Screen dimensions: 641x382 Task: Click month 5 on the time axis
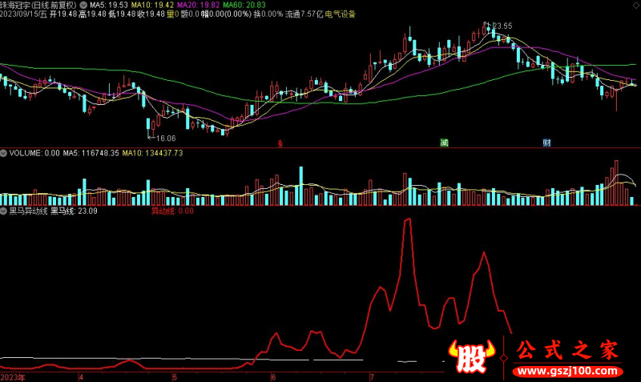pos(175,377)
